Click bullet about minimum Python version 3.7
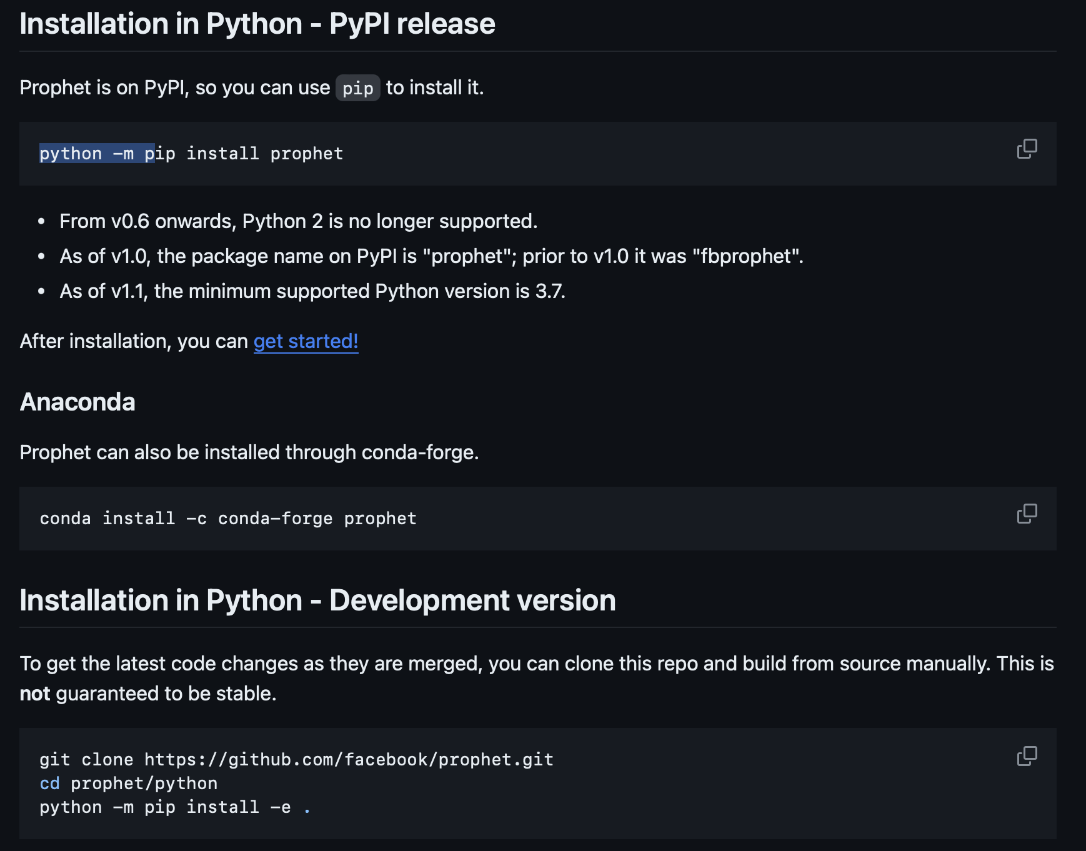1086x851 pixels. 312,291
